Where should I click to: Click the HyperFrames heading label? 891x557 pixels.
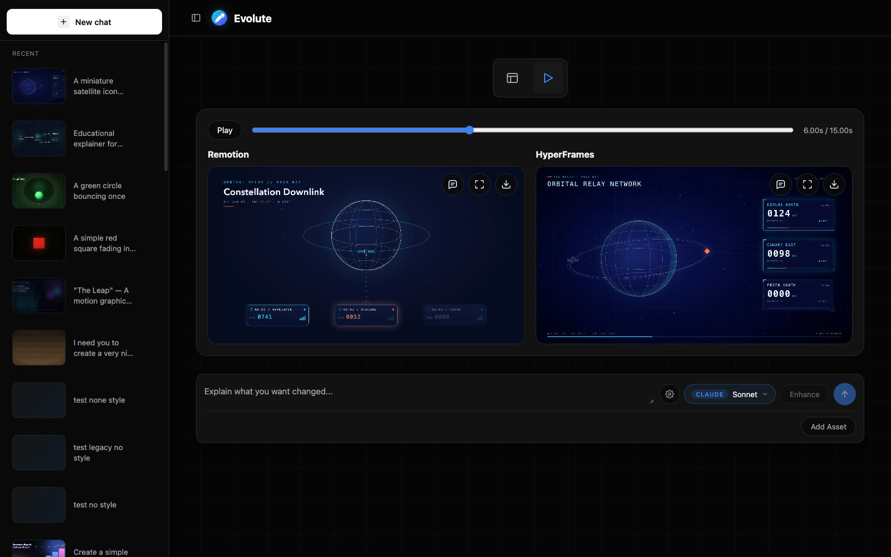[x=565, y=154]
